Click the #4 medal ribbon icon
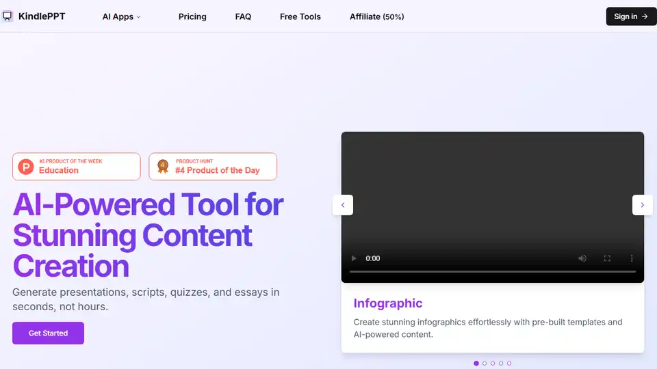Screen dimensions: 657x369 coord(163,167)
